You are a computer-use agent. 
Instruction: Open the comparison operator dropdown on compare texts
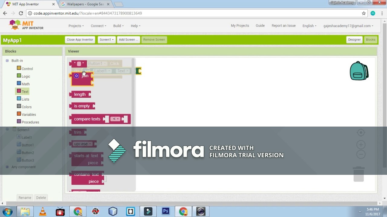pyautogui.click(x=115, y=119)
